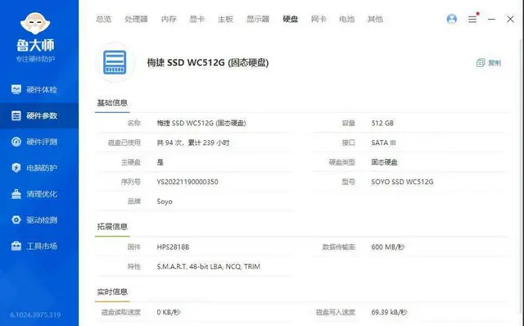This screenshot has width=524, height=326.
Task: Open the hamburger main menu
Action: tap(472, 19)
